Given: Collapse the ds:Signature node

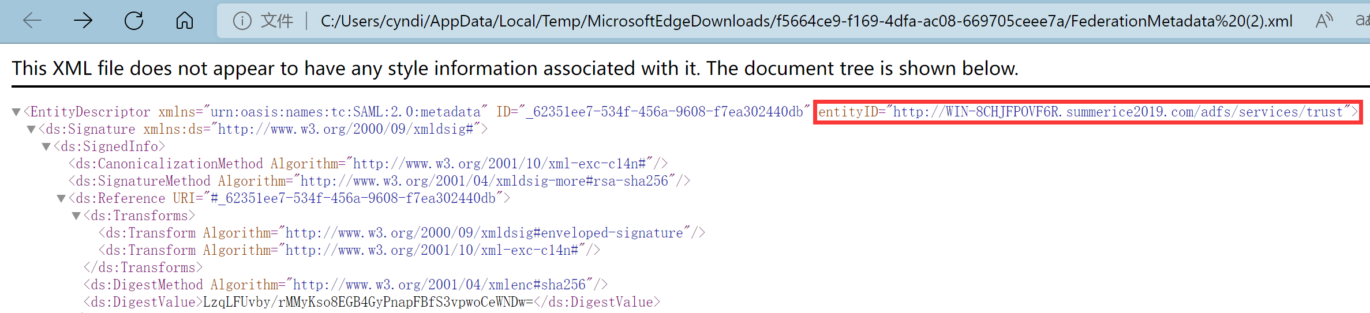Looking at the screenshot, I should 31,129.
